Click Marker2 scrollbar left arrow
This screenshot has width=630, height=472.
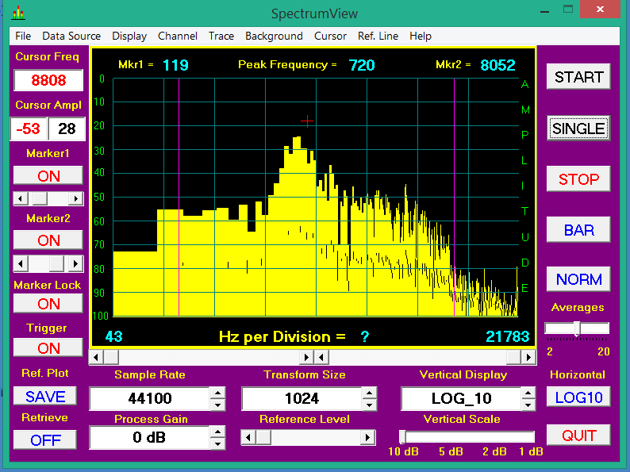tap(20, 263)
